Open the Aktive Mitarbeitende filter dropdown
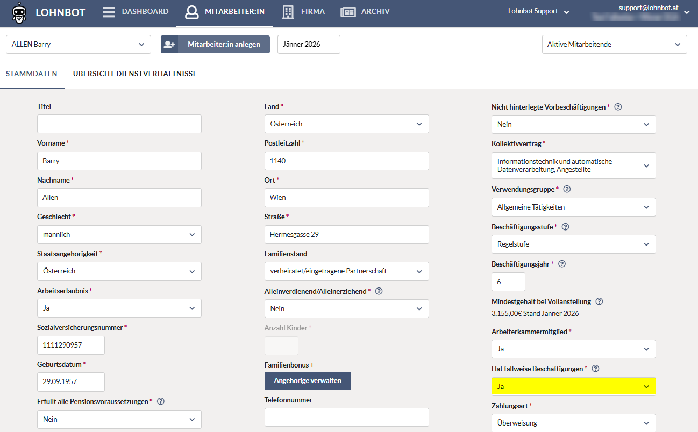 click(x=615, y=45)
